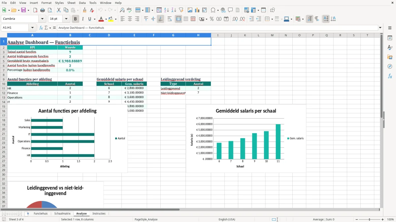Click the Insert Hyperlink icon
The width and height of the screenshot is (396, 222).
(x=223, y=10)
